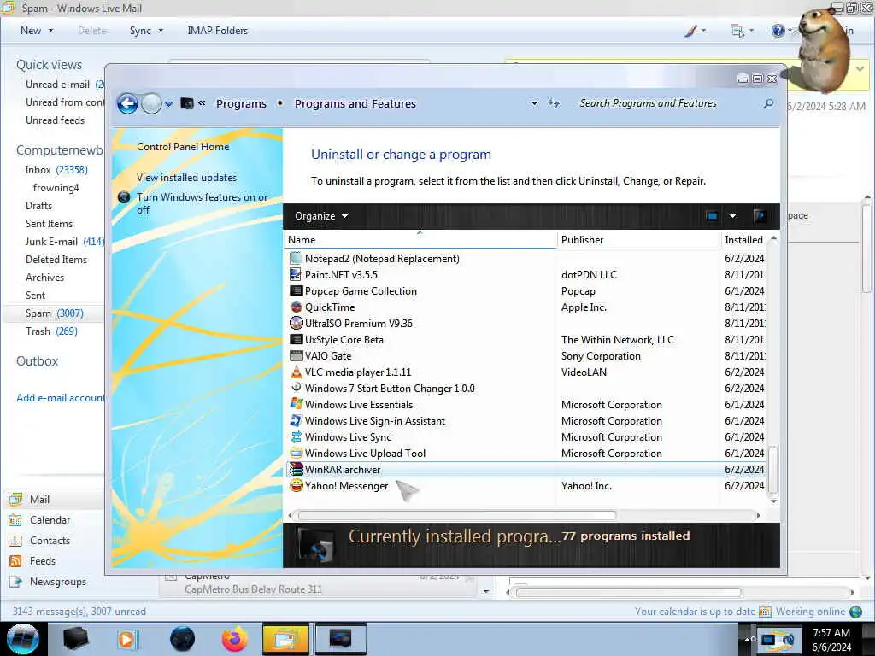Click the paintbrush icon in Live Mail toolbar
The width and height of the screenshot is (875, 656).
click(690, 31)
